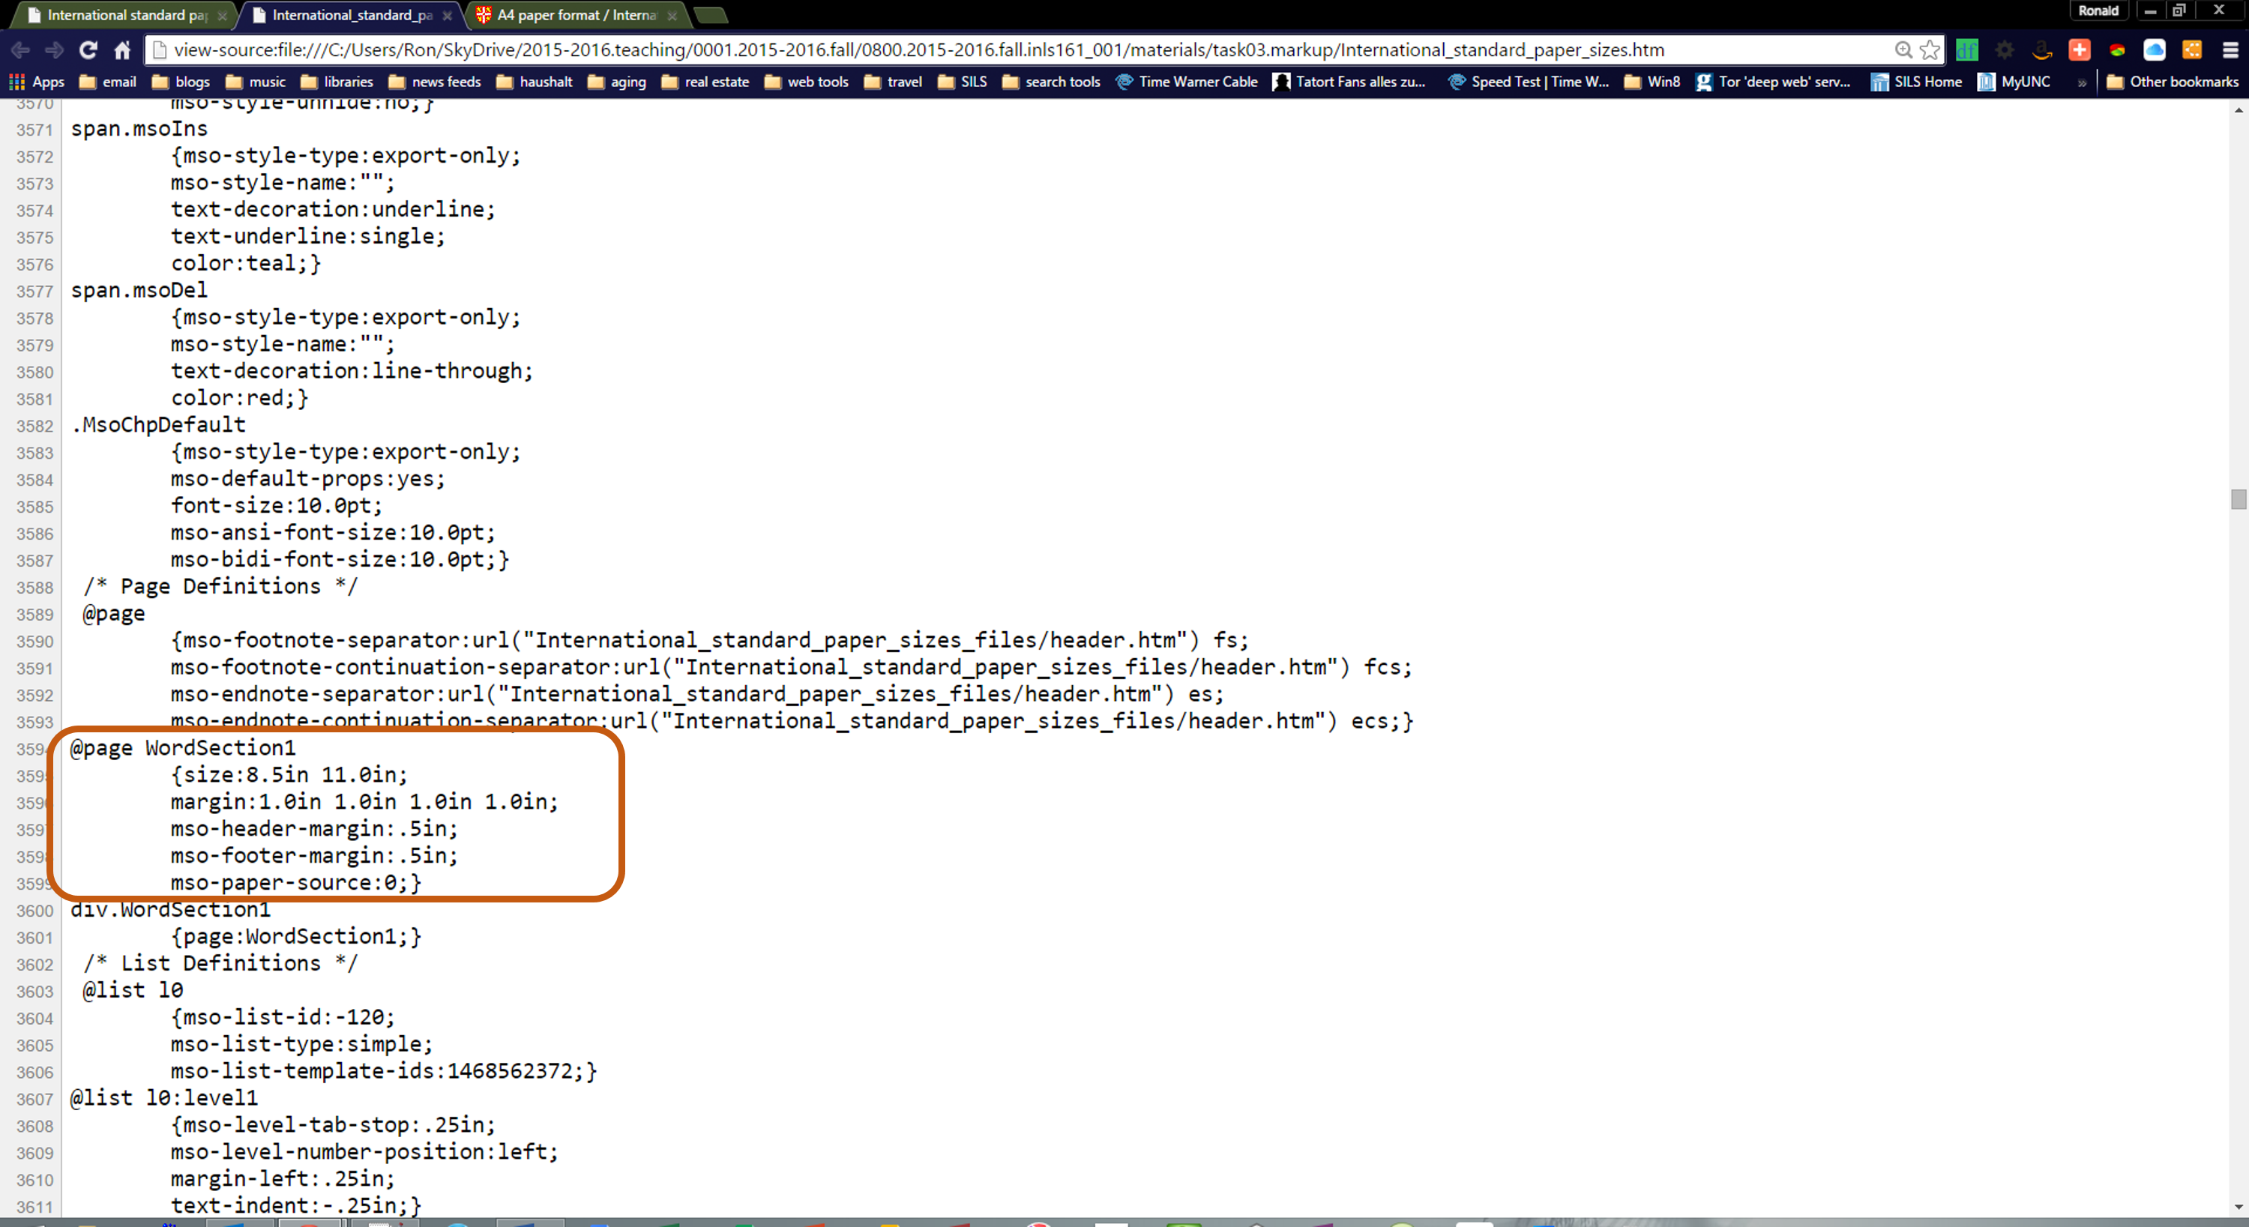Expand the hidden bookmarks overflow chevron
This screenshot has height=1227, width=2249.
(2083, 82)
